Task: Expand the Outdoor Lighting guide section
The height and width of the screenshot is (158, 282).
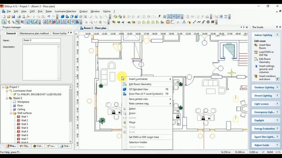Action: coord(277,87)
